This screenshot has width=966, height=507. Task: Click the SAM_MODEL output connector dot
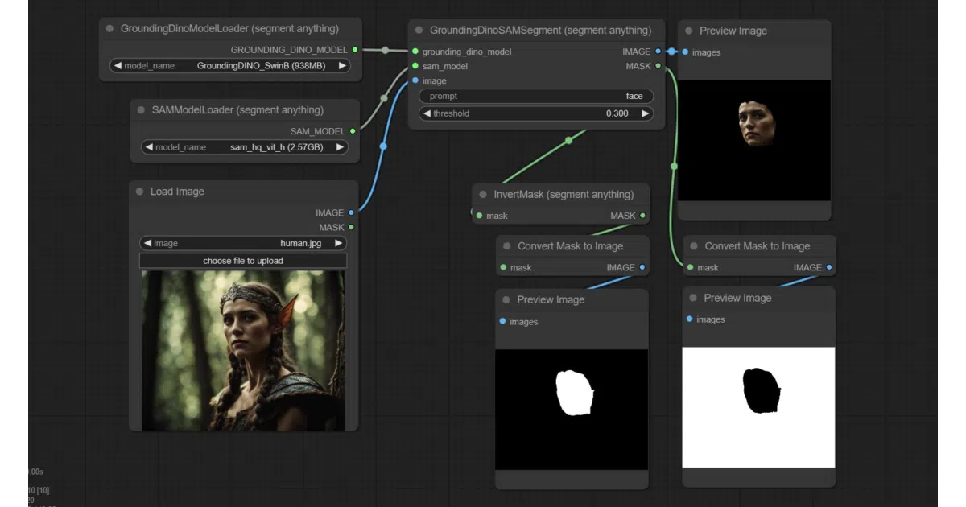(353, 130)
